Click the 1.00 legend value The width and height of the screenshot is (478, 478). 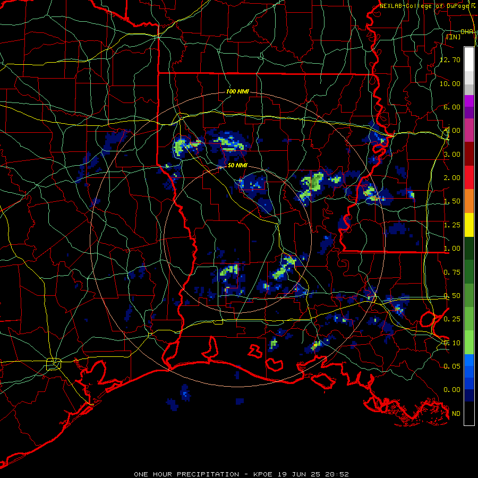pyautogui.click(x=452, y=249)
